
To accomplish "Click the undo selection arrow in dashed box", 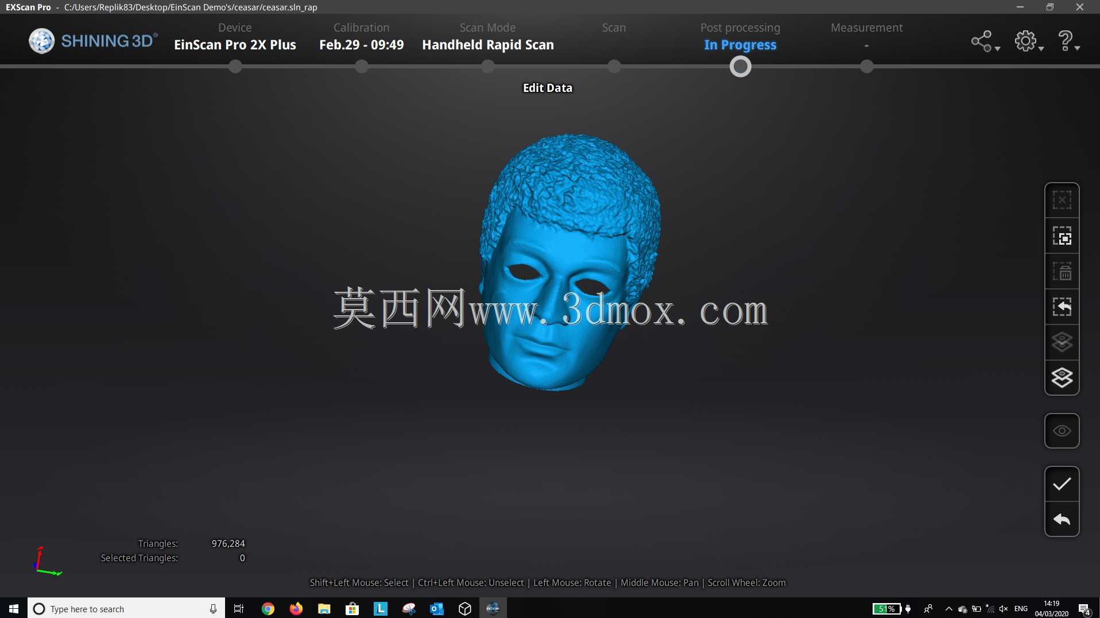I will pos(1062,307).
